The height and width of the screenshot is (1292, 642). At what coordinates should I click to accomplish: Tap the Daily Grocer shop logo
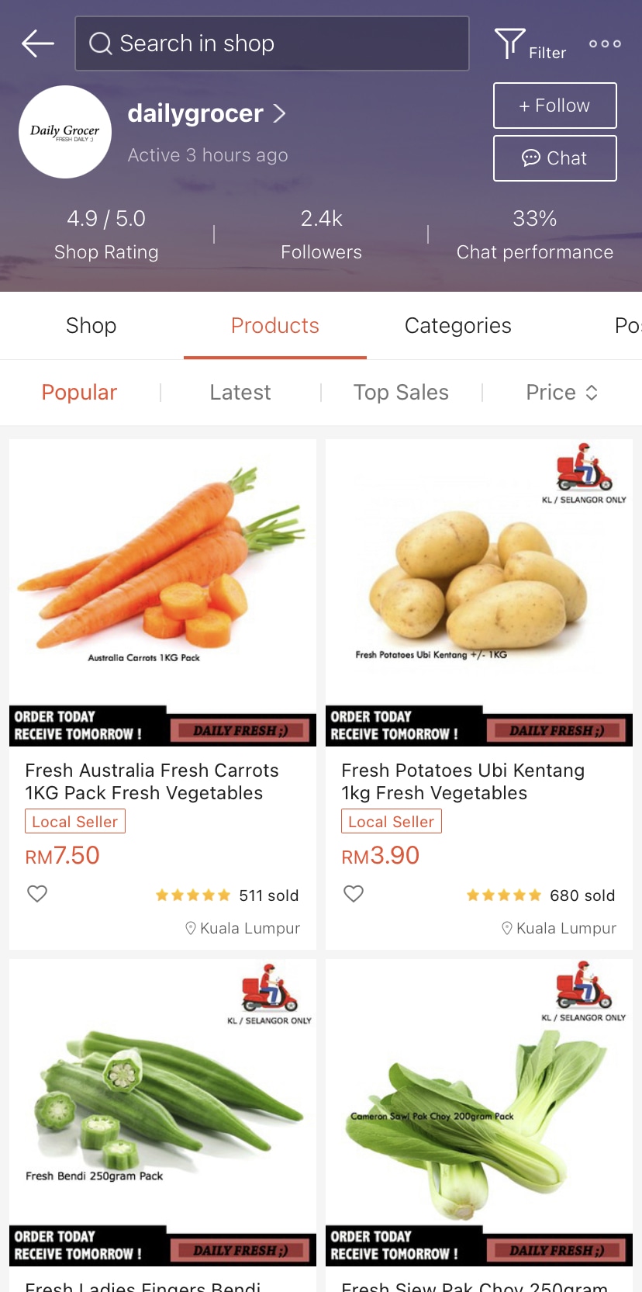click(x=65, y=132)
